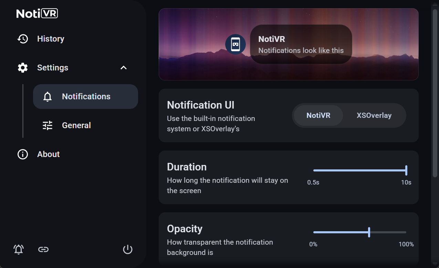439x268 pixels.
Task: Select the Notifications settings item
Action: click(86, 97)
